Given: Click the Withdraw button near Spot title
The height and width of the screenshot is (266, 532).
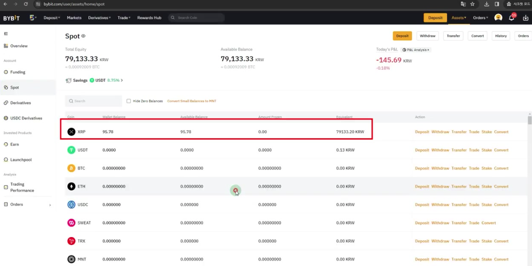Looking at the screenshot, I should (x=427, y=36).
